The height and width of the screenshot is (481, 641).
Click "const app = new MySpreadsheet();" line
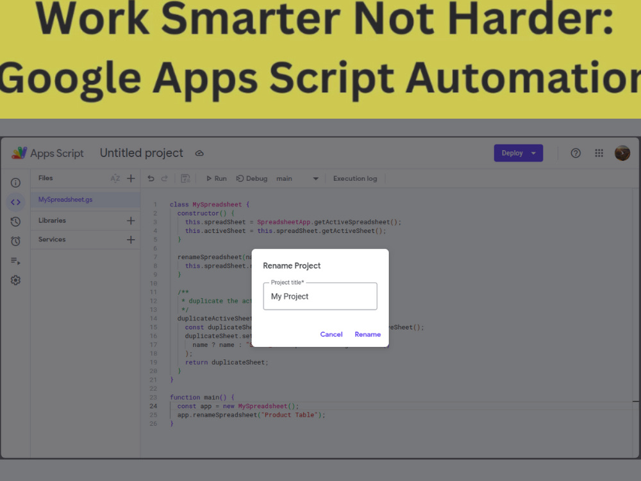[238, 406]
